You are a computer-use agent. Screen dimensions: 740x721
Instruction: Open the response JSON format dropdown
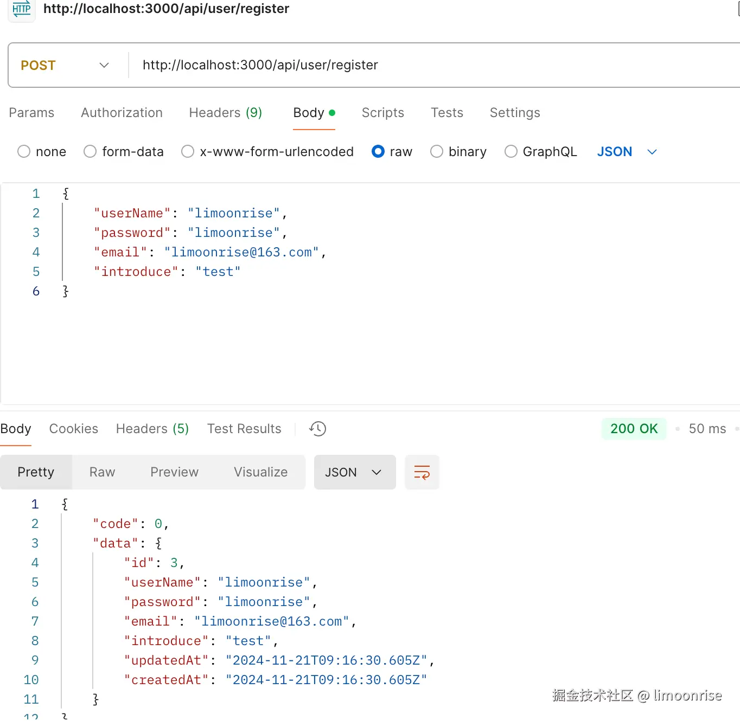click(x=354, y=472)
